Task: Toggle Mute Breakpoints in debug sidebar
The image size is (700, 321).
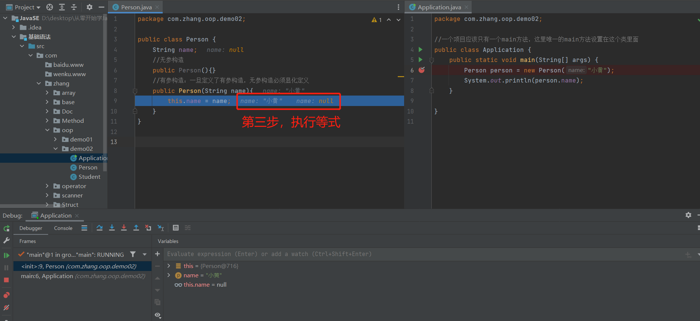Action: click(x=6, y=308)
